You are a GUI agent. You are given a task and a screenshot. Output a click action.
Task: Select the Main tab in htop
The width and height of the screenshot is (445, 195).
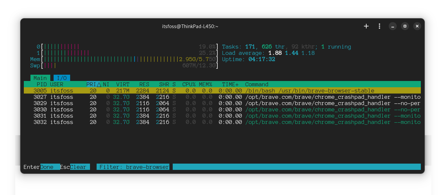(40, 78)
